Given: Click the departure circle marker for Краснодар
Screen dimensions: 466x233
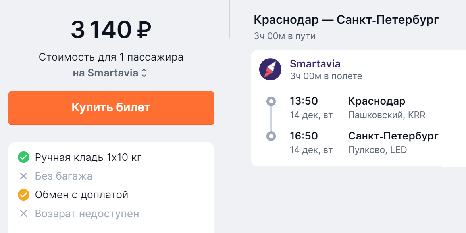Looking at the screenshot, I should pos(272,102).
